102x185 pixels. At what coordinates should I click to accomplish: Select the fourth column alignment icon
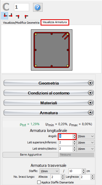26,16
